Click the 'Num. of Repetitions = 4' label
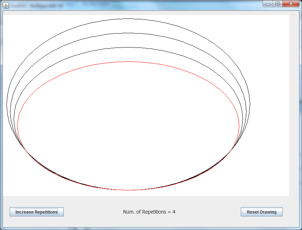The height and width of the screenshot is (230, 302). point(149,212)
